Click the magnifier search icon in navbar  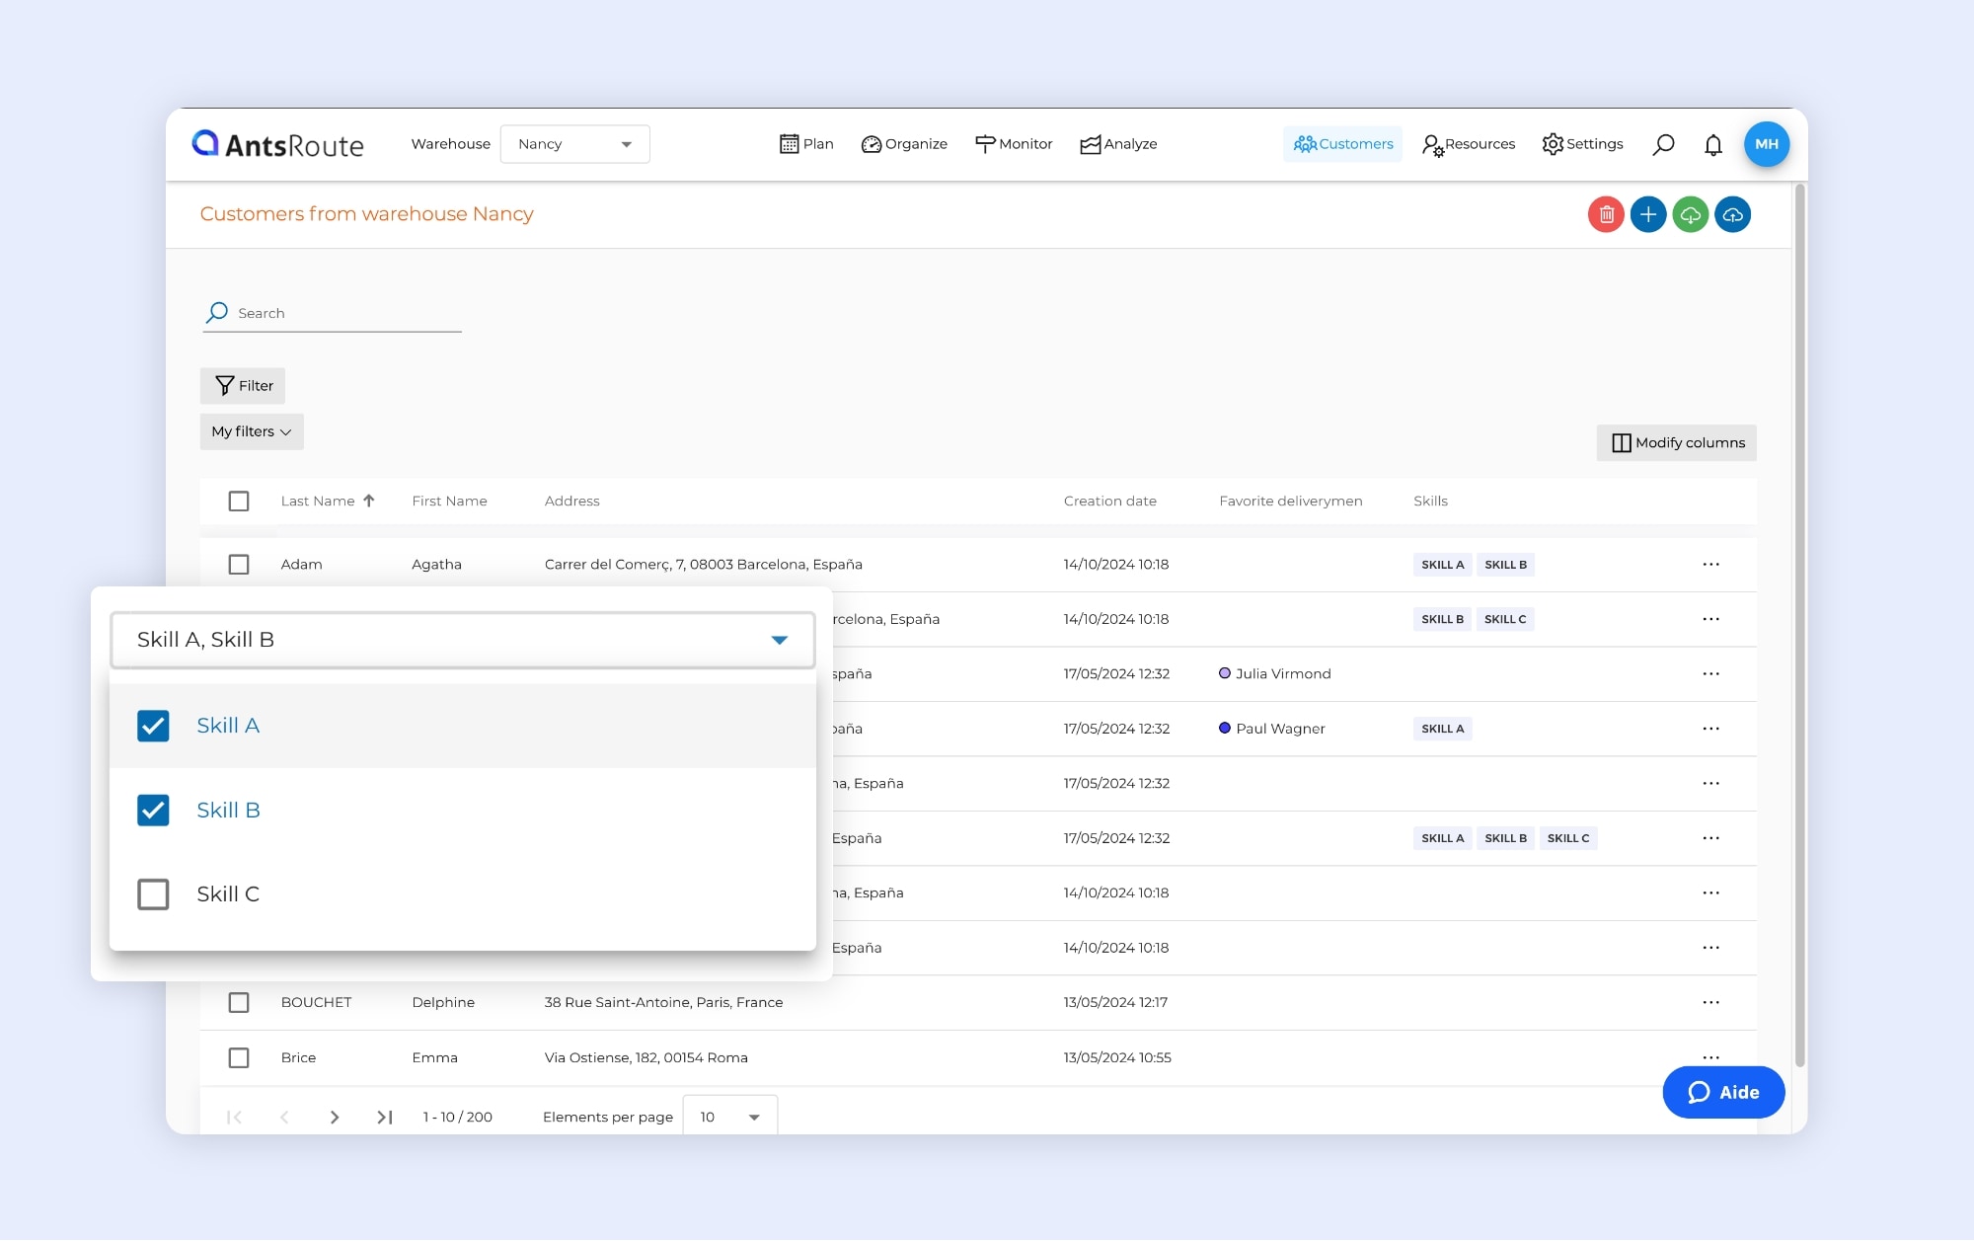click(1663, 145)
